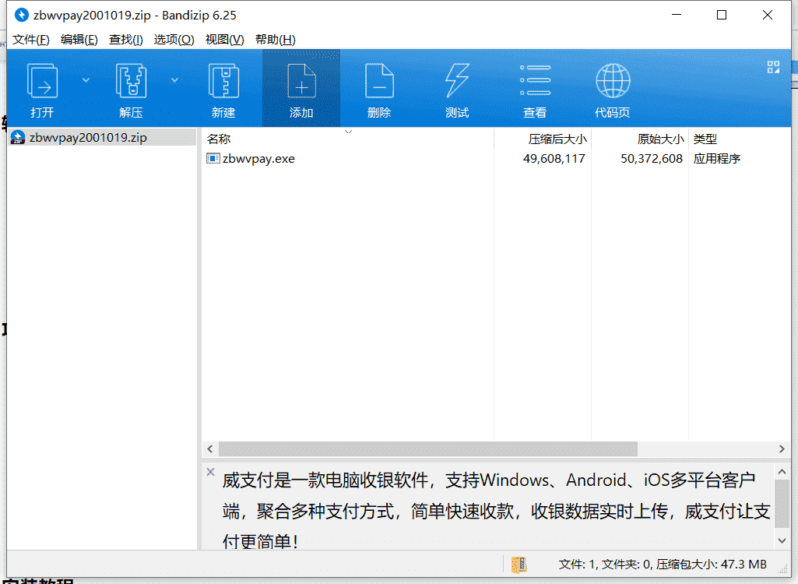Viewport: 798px width, 584px height.
Task: Open the 文件(F) menu
Action: 31,39
